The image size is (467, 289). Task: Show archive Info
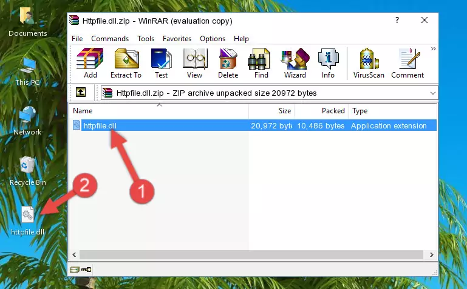pos(328,63)
